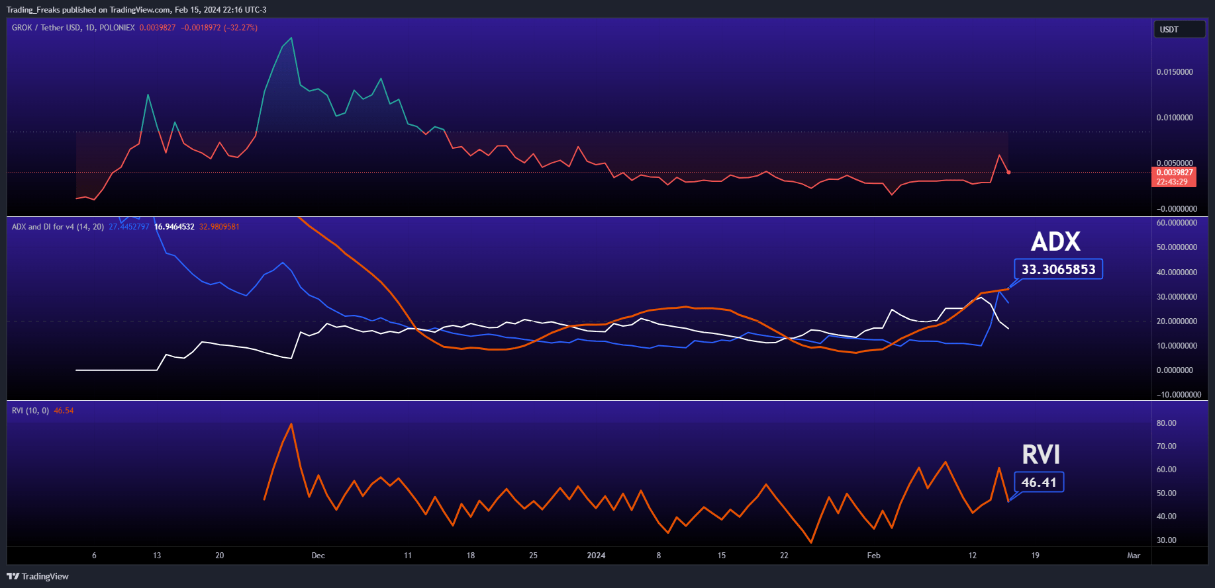
Task: Click the red 0.0039827 price label on axis
Action: pos(1174,173)
